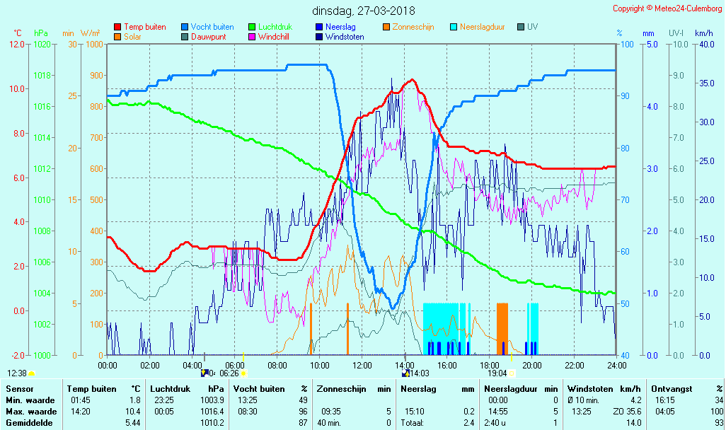
Task: Click the sunrise icon next to 06:26
Action: [243, 373]
